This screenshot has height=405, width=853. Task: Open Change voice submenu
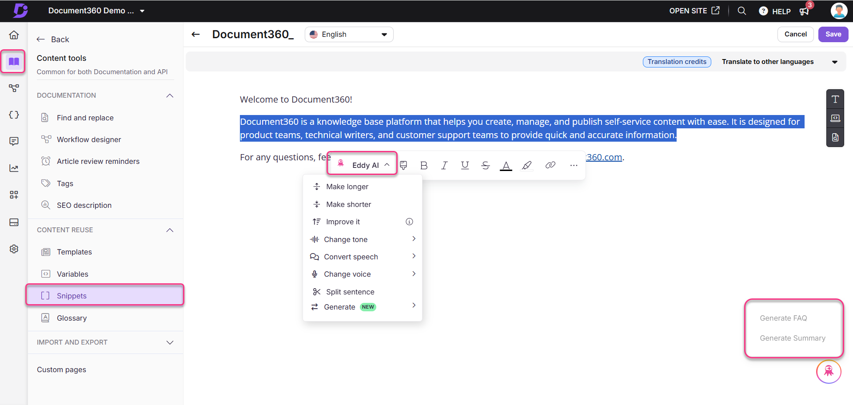pyautogui.click(x=363, y=274)
